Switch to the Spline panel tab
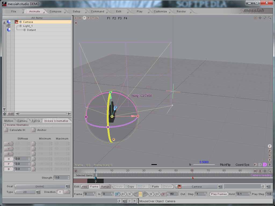 [x=36, y=121]
